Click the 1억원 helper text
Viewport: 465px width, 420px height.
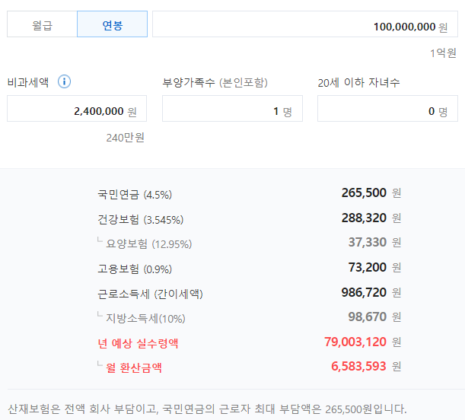[443, 53]
